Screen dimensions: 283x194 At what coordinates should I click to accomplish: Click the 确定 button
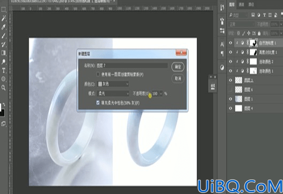[178, 67]
